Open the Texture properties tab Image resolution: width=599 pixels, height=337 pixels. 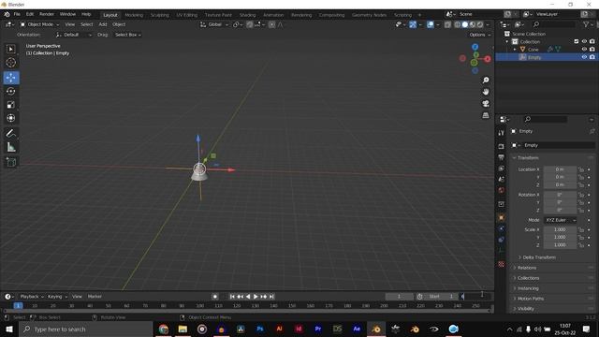(x=502, y=264)
